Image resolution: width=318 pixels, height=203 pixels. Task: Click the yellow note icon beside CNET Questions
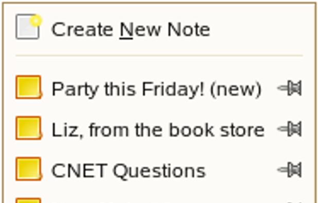pyautogui.click(x=29, y=169)
